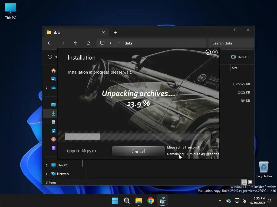277x207 pixels.
Task: Open the network tray icon
Action: click(x=237, y=201)
